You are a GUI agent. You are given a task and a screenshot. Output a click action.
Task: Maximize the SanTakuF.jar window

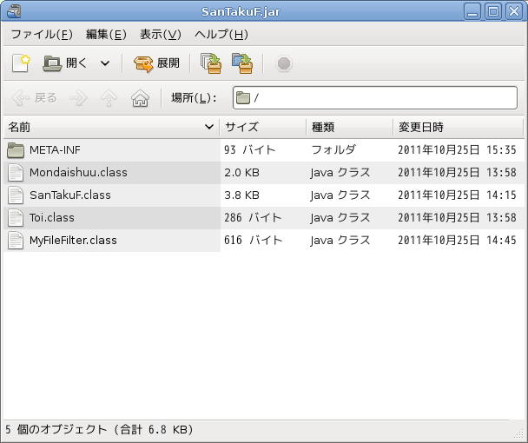point(493,12)
